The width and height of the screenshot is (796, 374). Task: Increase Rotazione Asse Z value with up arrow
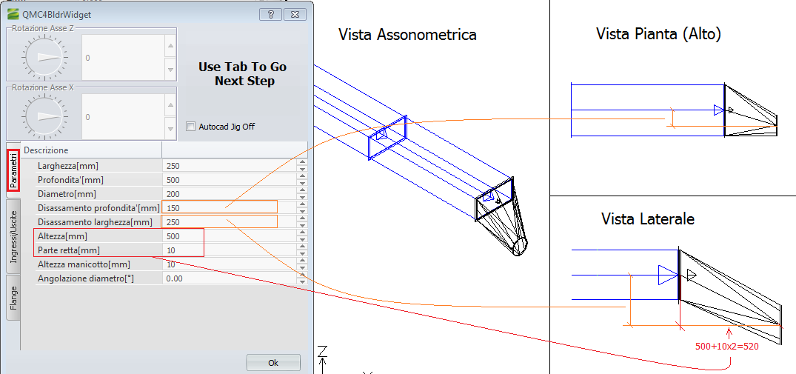pos(170,45)
